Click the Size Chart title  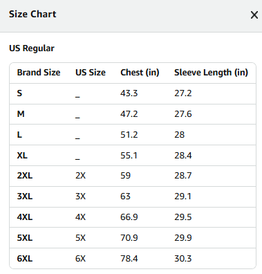point(32,15)
